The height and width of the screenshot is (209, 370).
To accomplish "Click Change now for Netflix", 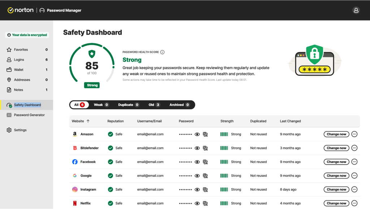I will (x=336, y=203).
